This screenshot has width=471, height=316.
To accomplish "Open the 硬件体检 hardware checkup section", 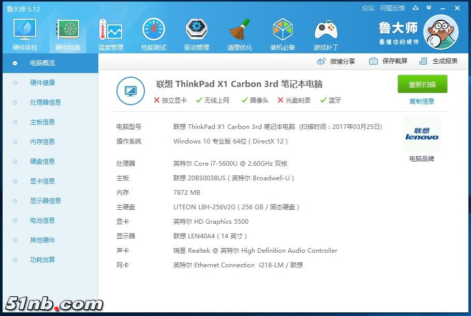I will click(x=24, y=35).
